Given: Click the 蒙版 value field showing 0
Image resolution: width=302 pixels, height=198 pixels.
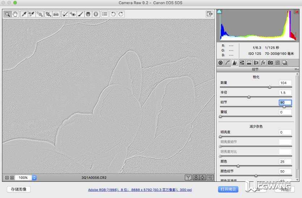Looking at the screenshot, I should tap(285, 113).
